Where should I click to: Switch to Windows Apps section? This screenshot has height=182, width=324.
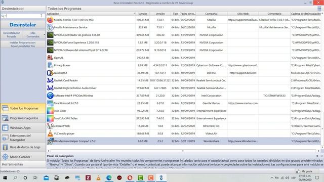23,128
